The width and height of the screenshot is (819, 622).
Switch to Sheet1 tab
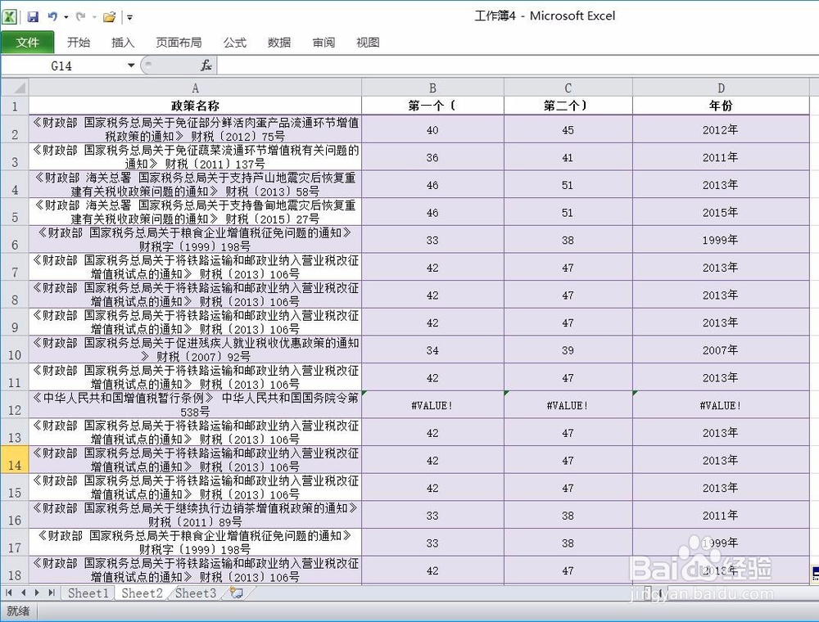tap(88, 593)
